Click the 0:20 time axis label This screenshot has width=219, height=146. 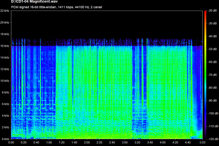[x=24, y=142]
